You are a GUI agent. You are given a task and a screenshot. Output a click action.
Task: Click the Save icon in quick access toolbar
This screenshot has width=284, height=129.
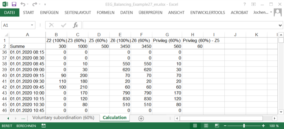14,4
